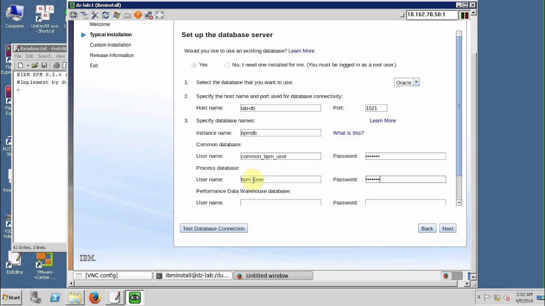Open the UniKeyNT.exe shortcut desktop icon

(45, 20)
